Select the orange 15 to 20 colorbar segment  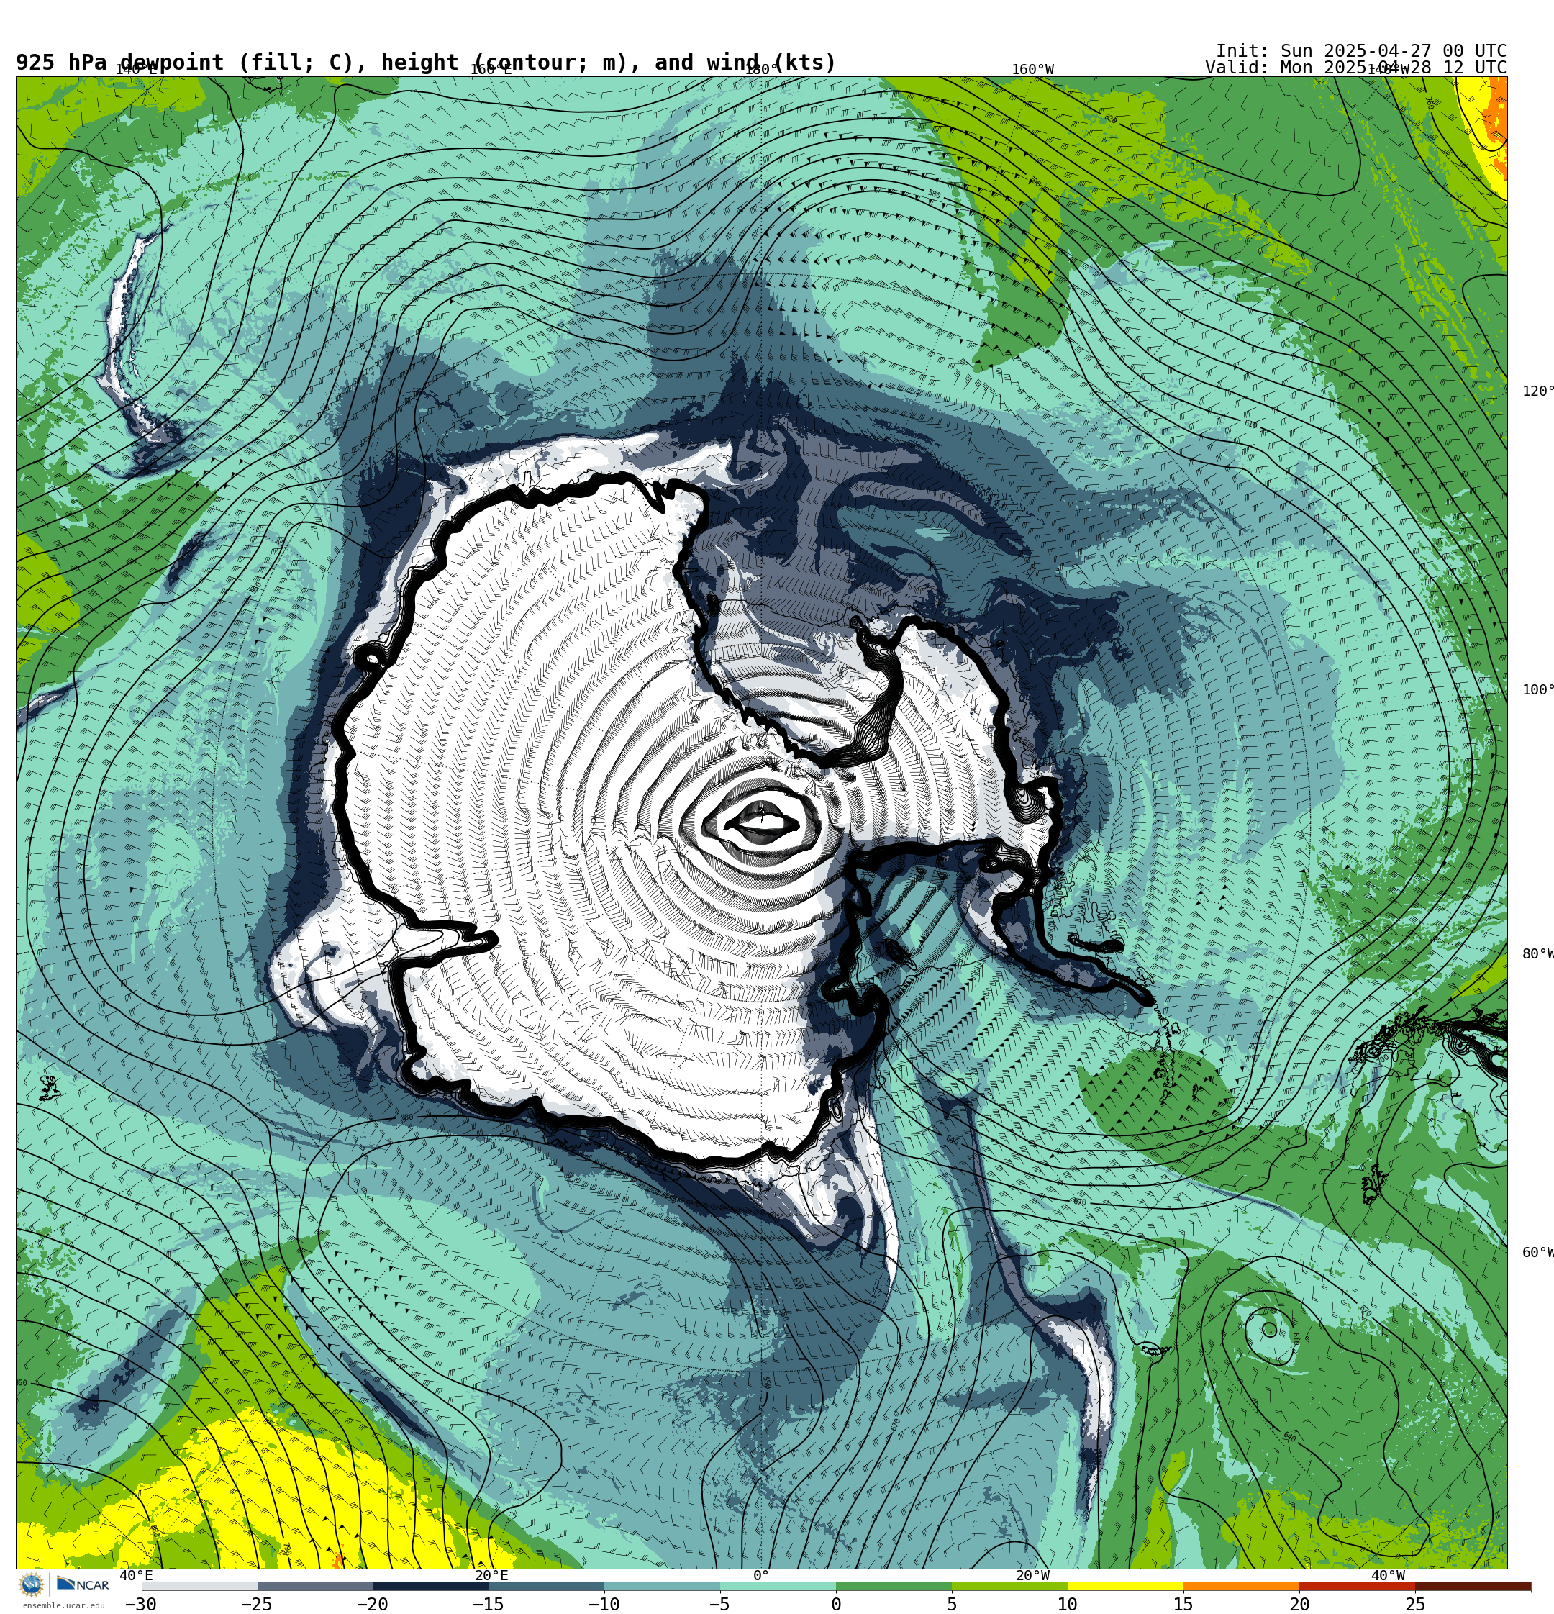coord(1241,1586)
